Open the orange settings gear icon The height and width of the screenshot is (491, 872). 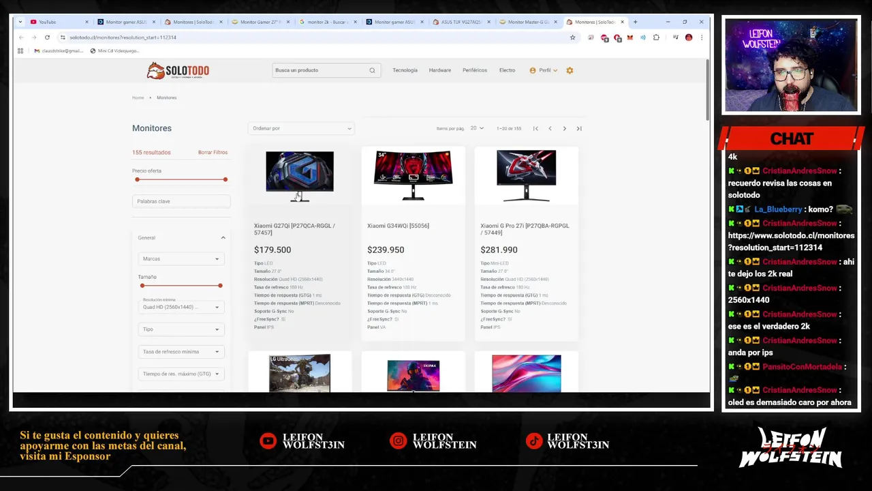click(570, 70)
